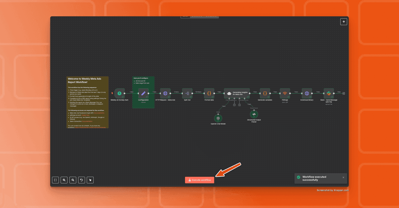The height and width of the screenshot is (208, 399).
Task: Zoom in on the workflow canvas
Action: pos(64,180)
